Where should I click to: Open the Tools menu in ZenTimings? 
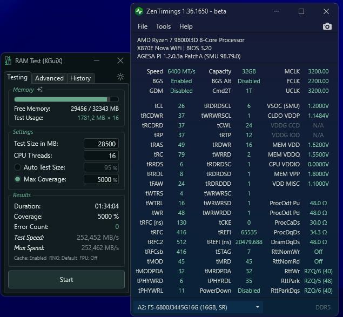(163, 26)
